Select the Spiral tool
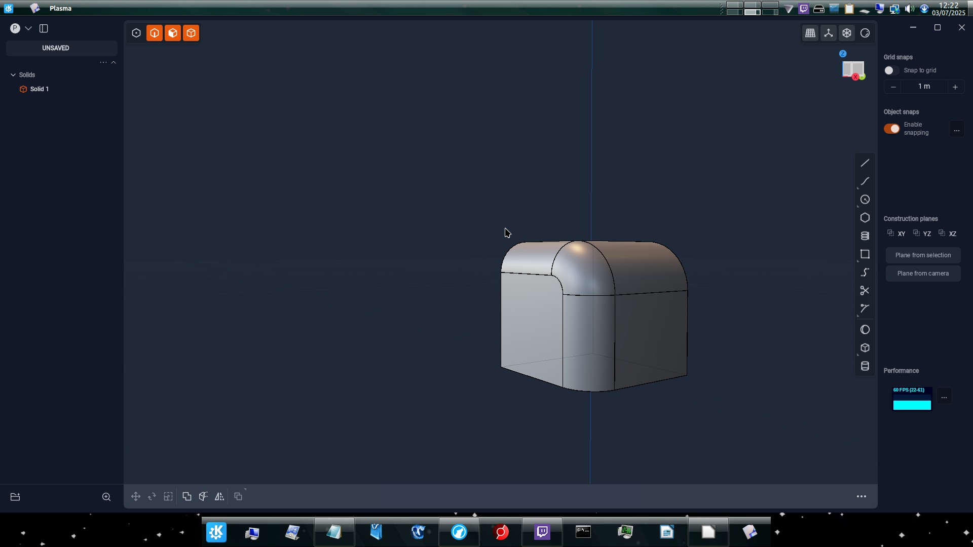The height and width of the screenshot is (547, 973). pos(865,236)
